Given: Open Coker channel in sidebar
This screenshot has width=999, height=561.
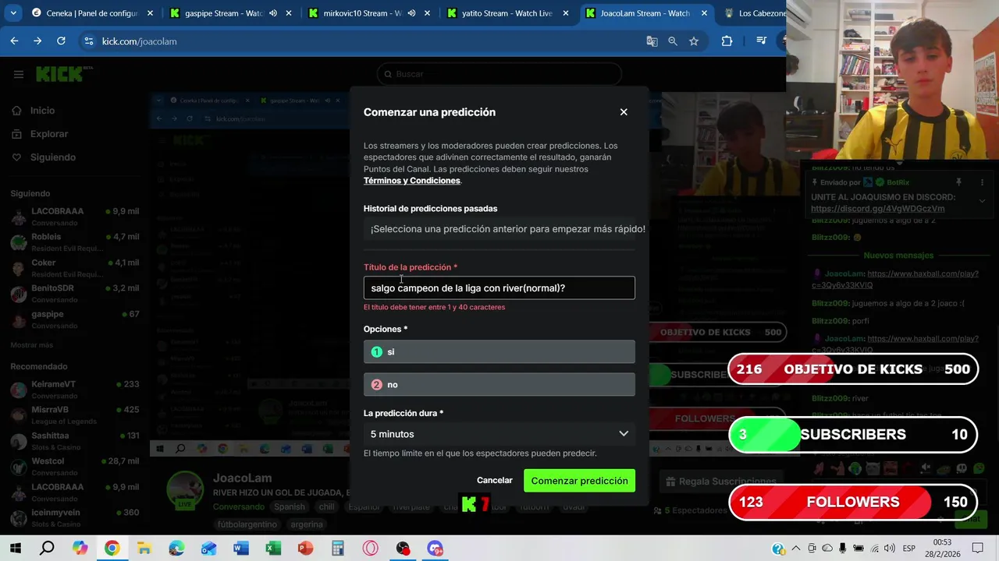Looking at the screenshot, I should click(74, 268).
